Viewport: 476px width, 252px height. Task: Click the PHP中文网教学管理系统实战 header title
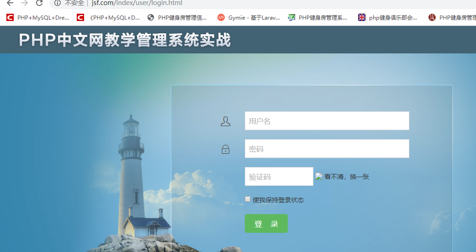click(125, 40)
